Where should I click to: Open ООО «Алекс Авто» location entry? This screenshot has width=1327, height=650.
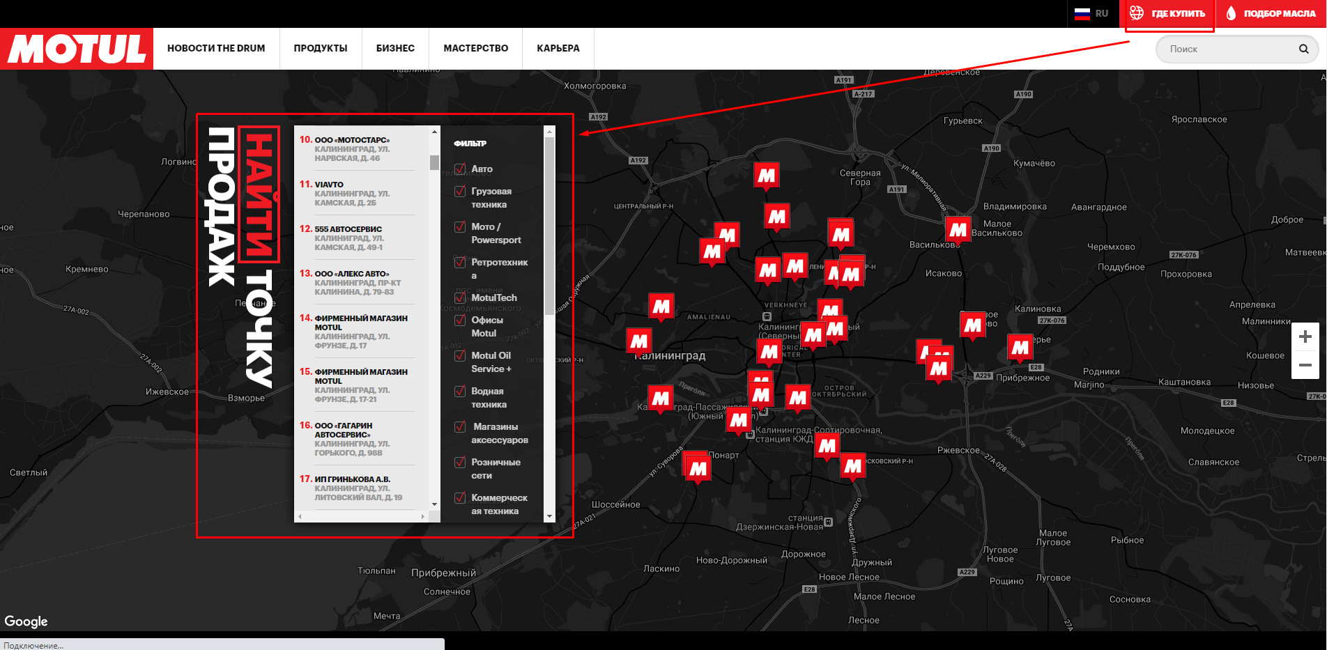tap(357, 282)
